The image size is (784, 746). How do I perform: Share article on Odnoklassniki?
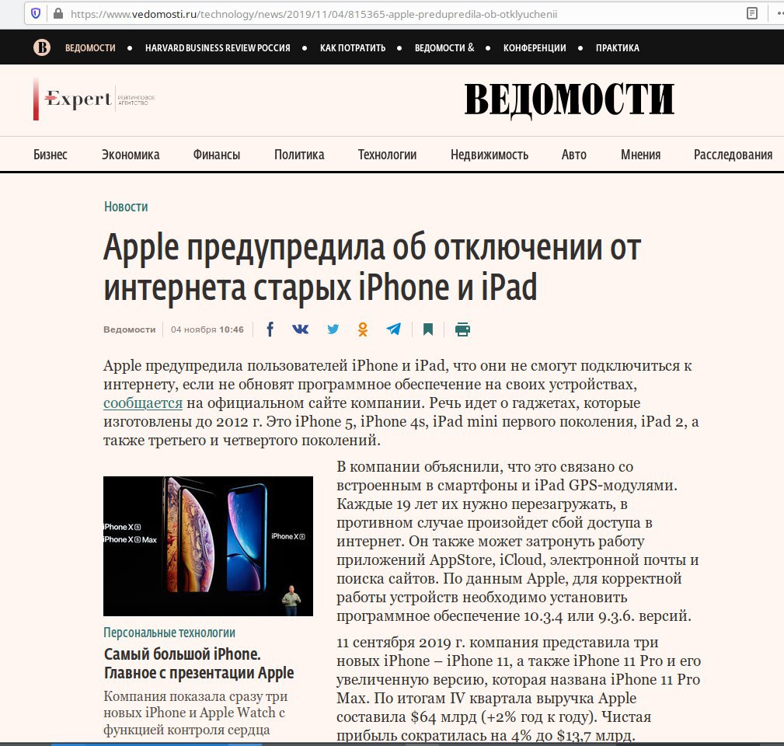coord(363,329)
